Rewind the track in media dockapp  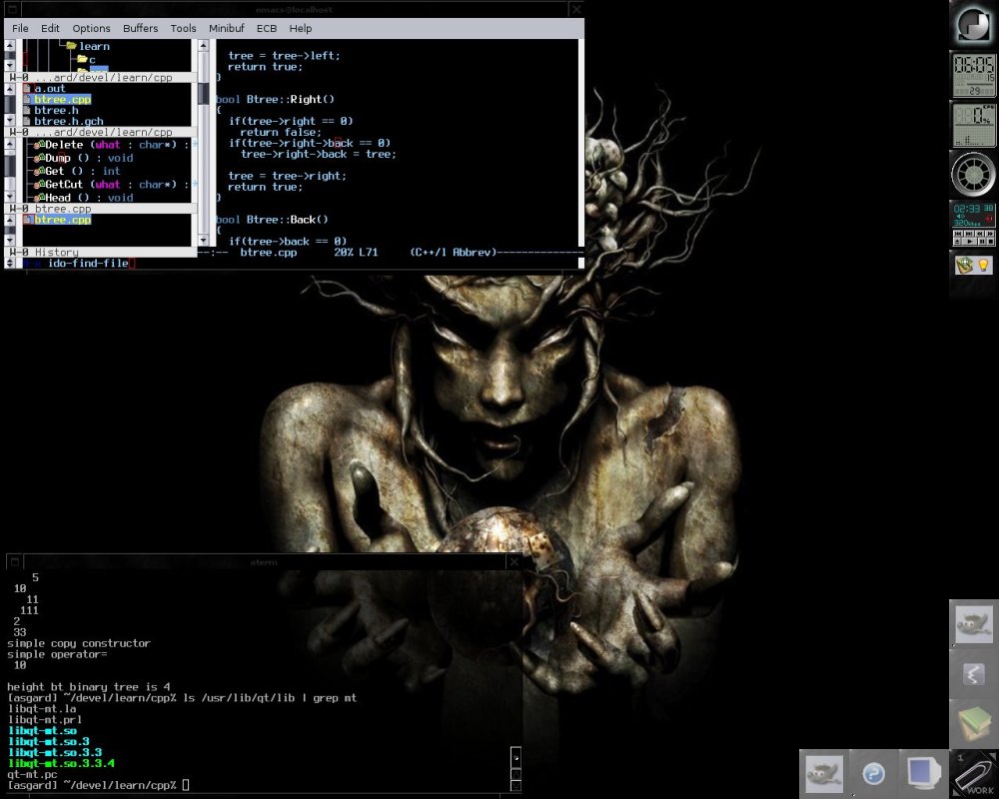click(980, 234)
